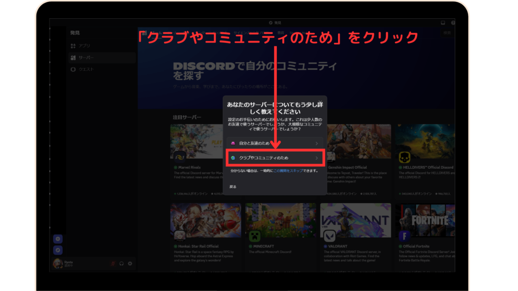Click the サーバー icon in sidebar
518x291 pixels.
(x=73, y=58)
